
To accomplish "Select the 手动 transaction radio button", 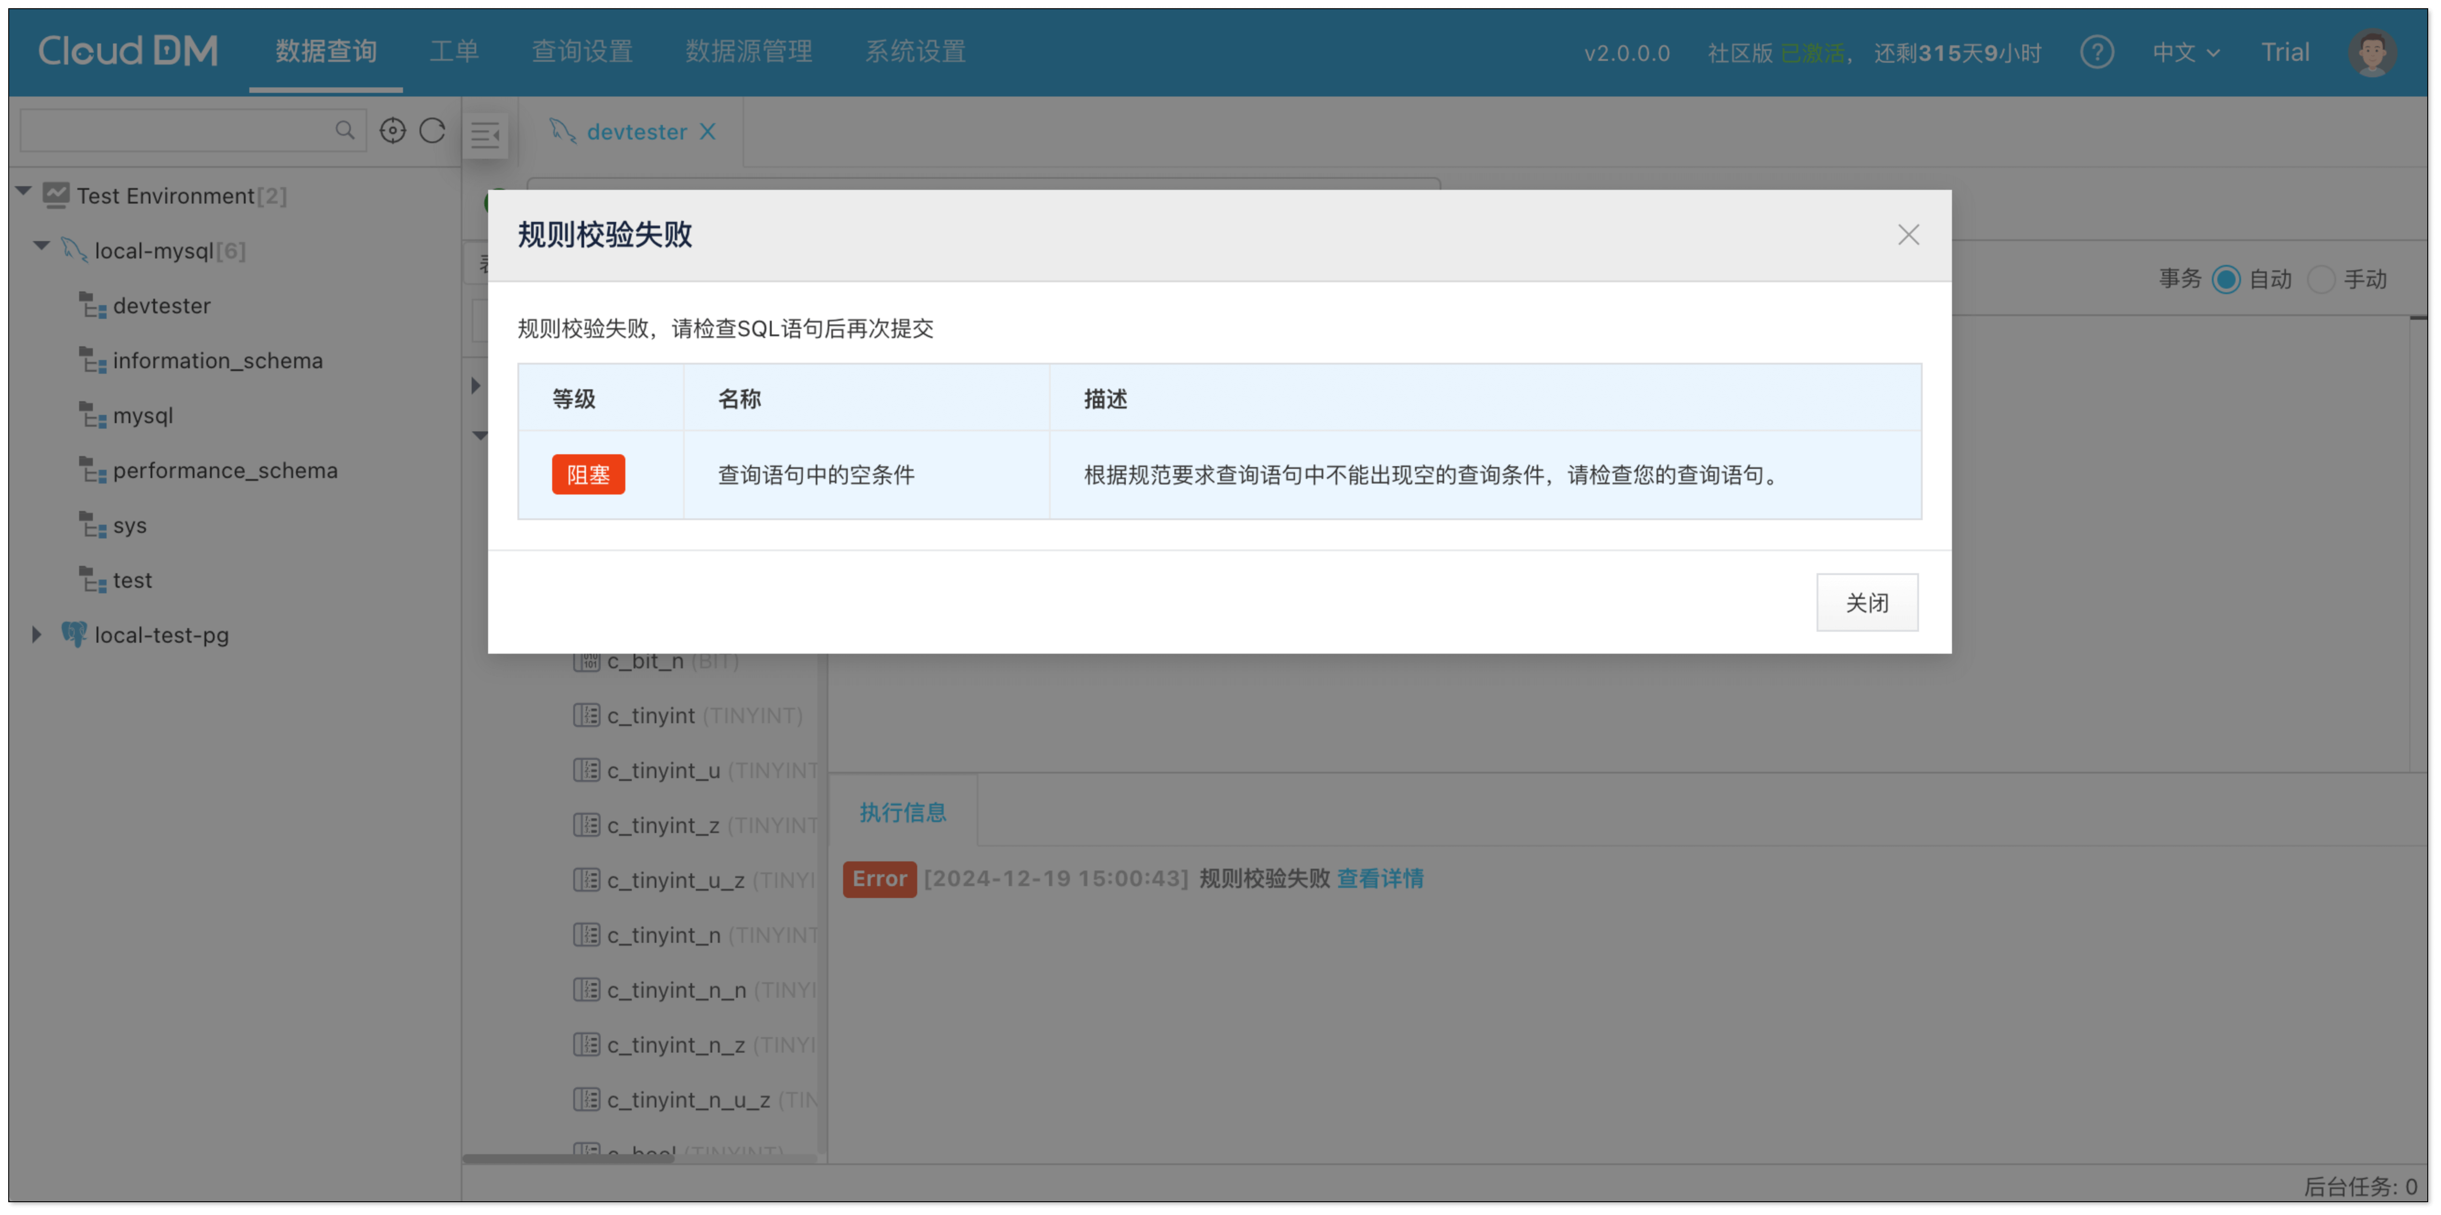I will point(2321,280).
